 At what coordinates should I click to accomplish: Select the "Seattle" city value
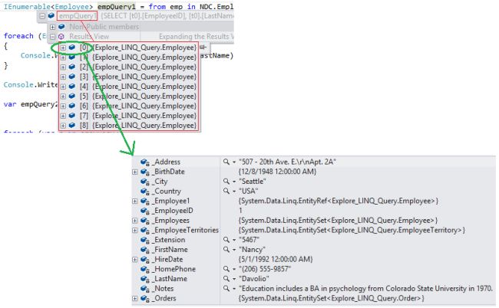(x=253, y=182)
